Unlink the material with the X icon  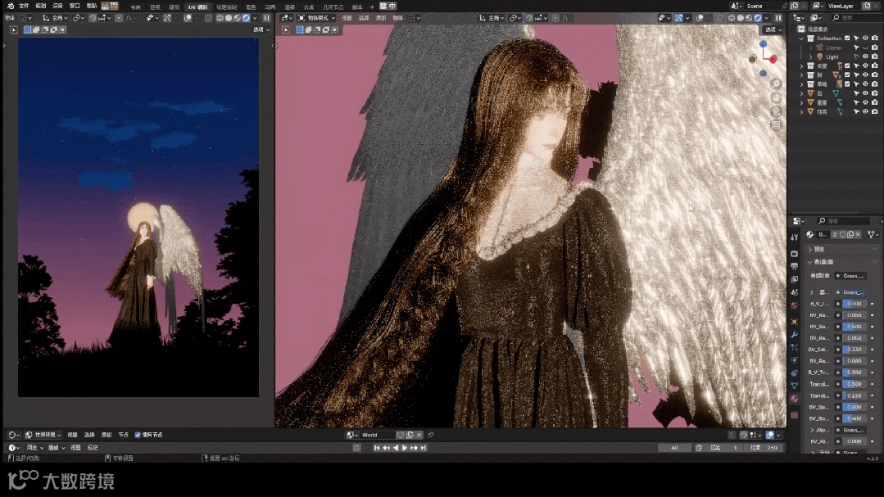(x=858, y=234)
